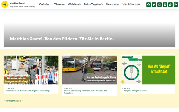Open the Themen menu item
Viewport: 179px width, 112px height.
59,4
